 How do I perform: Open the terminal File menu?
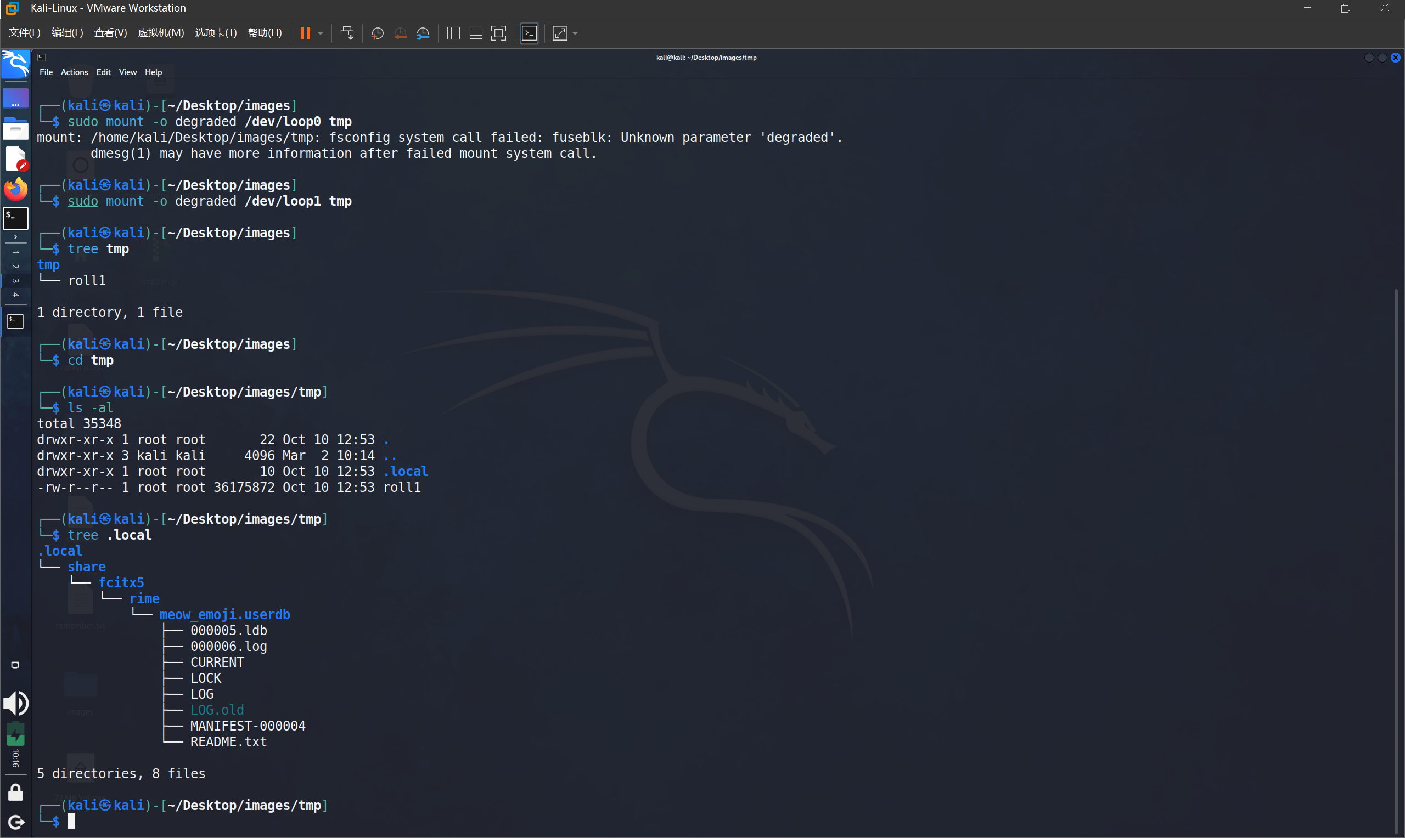click(x=46, y=72)
